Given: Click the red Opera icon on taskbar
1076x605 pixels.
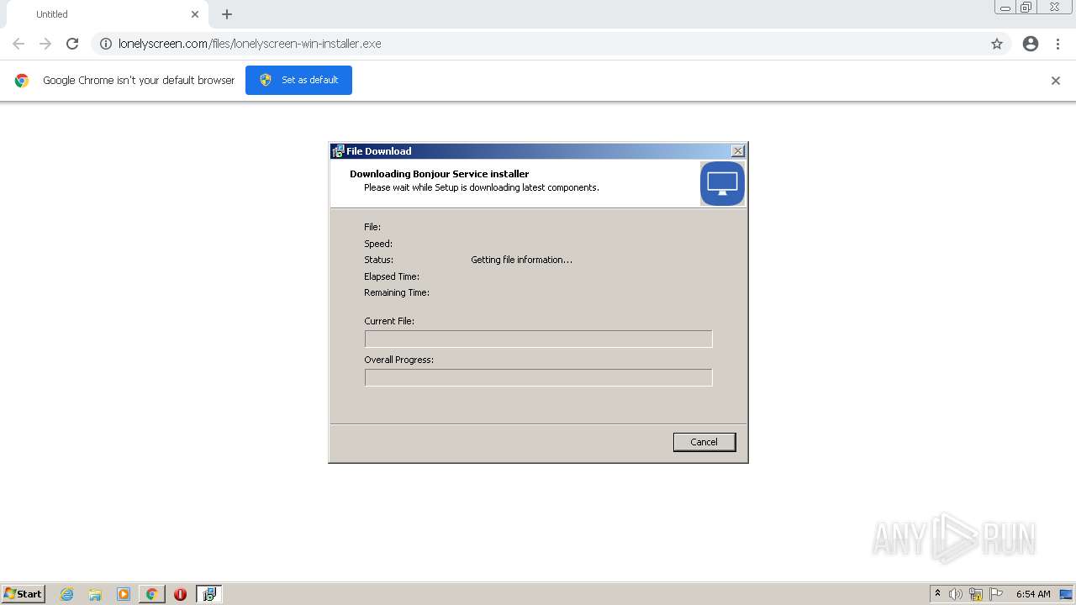Looking at the screenshot, I should click(x=180, y=594).
